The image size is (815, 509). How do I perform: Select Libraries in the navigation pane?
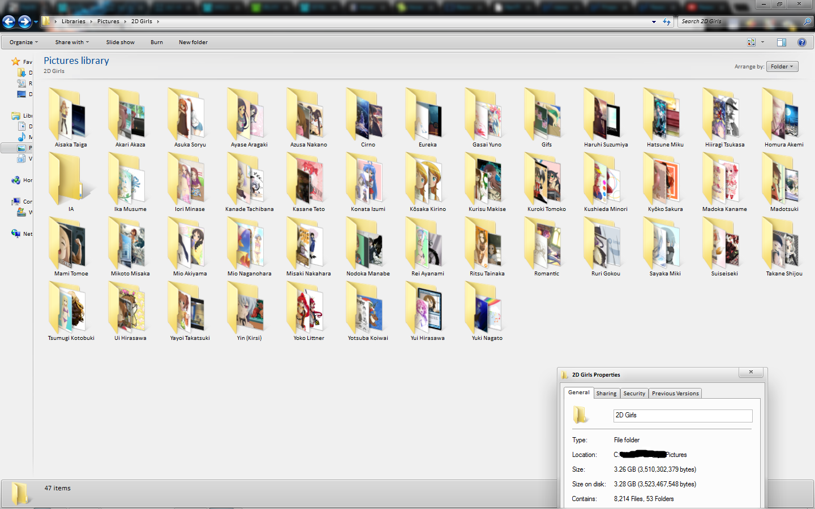click(x=22, y=116)
